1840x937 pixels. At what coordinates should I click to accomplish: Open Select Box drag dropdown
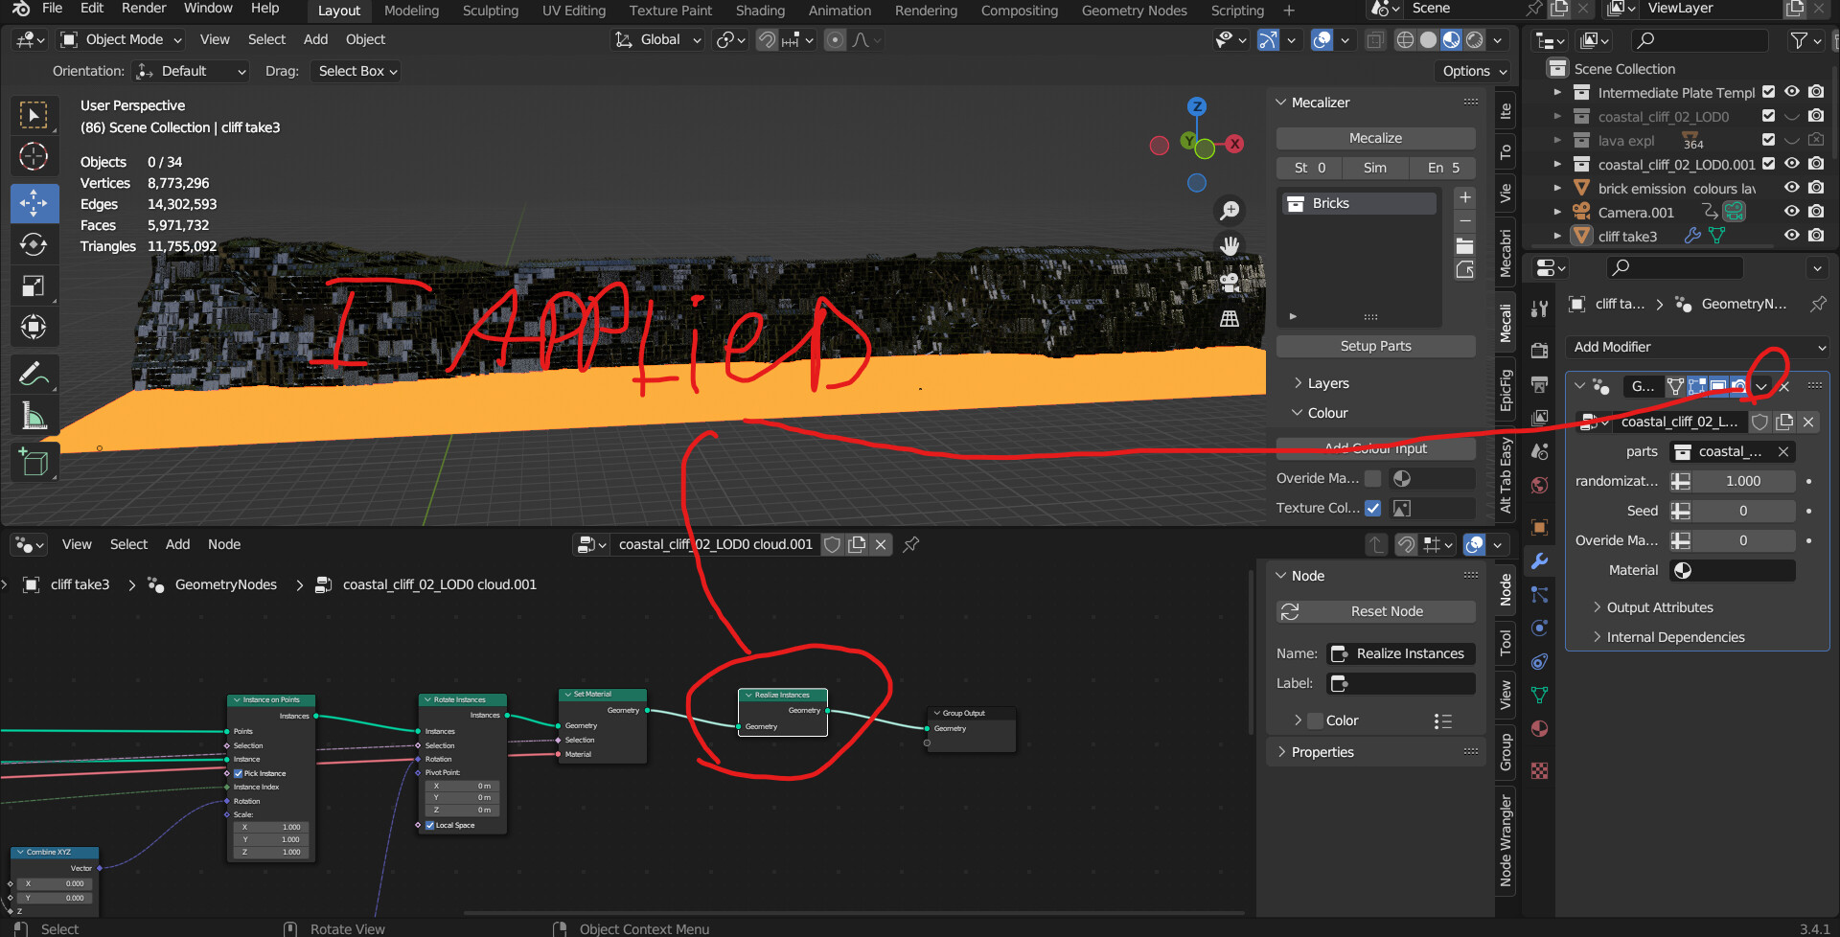pyautogui.click(x=356, y=71)
